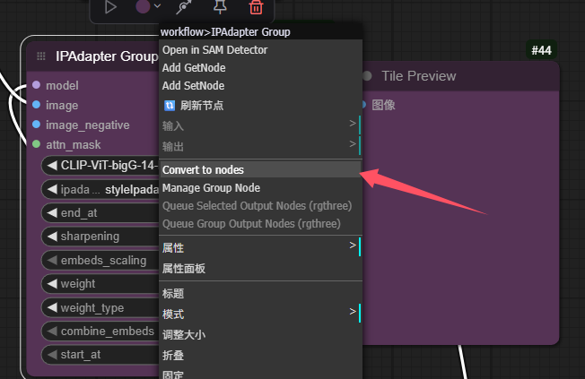This screenshot has width=585, height=379.
Task: Collapse Tile Preview node via gray dot
Action: point(367,75)
